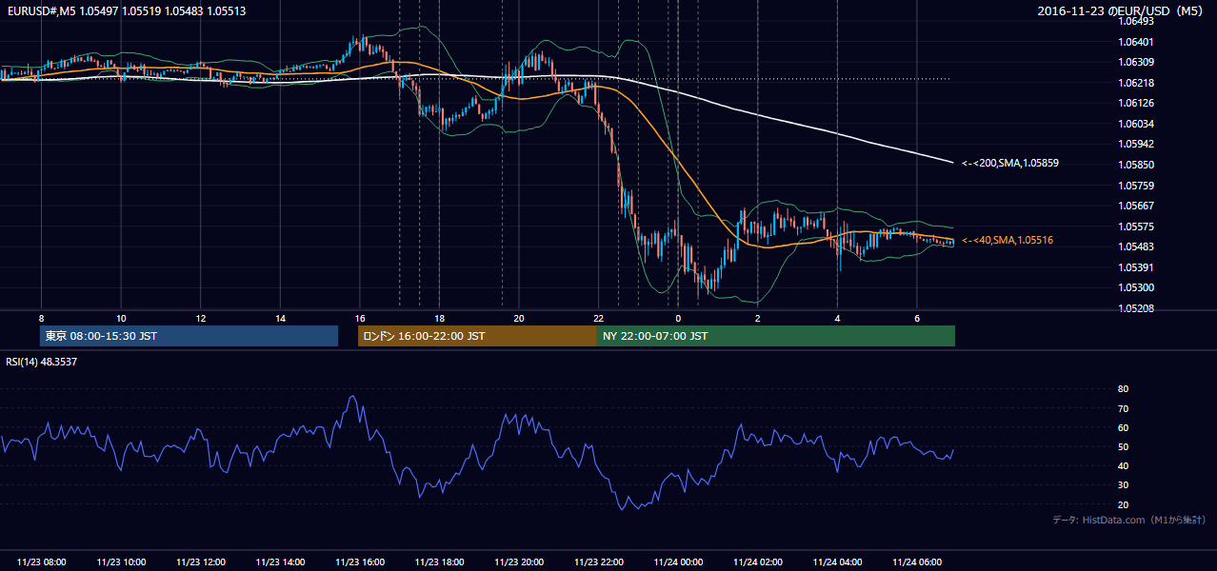Open the HistData.com data source credit

[1129, 520]
